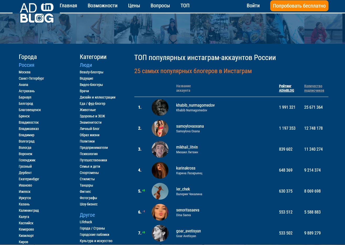Viewport: 345px width, 245px height.
Task: Open senoritasaeva account name
Action: pos(188,210)
